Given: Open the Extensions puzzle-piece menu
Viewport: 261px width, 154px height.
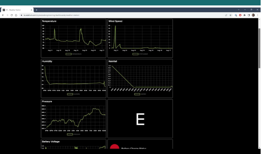Looking at the screenshot, I should 245,15.
